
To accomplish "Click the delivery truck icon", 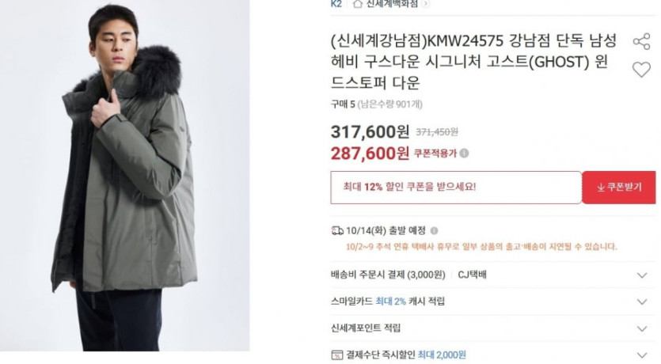I will [337, 231].
